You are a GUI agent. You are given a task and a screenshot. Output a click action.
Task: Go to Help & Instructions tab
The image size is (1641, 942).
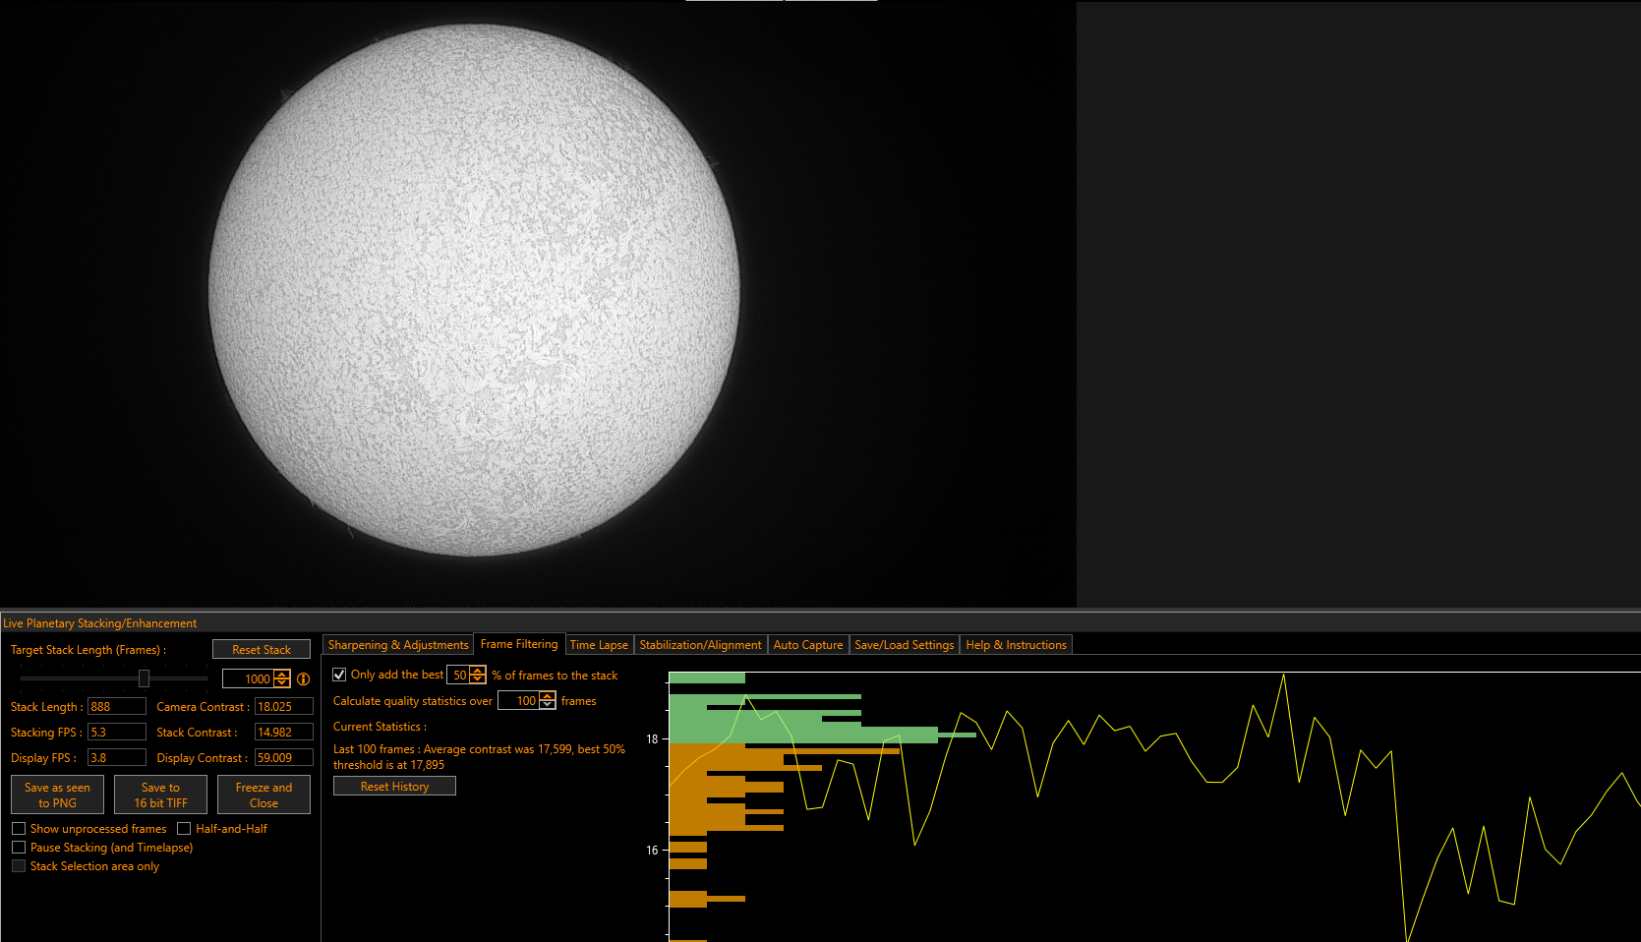(1016, 645)
